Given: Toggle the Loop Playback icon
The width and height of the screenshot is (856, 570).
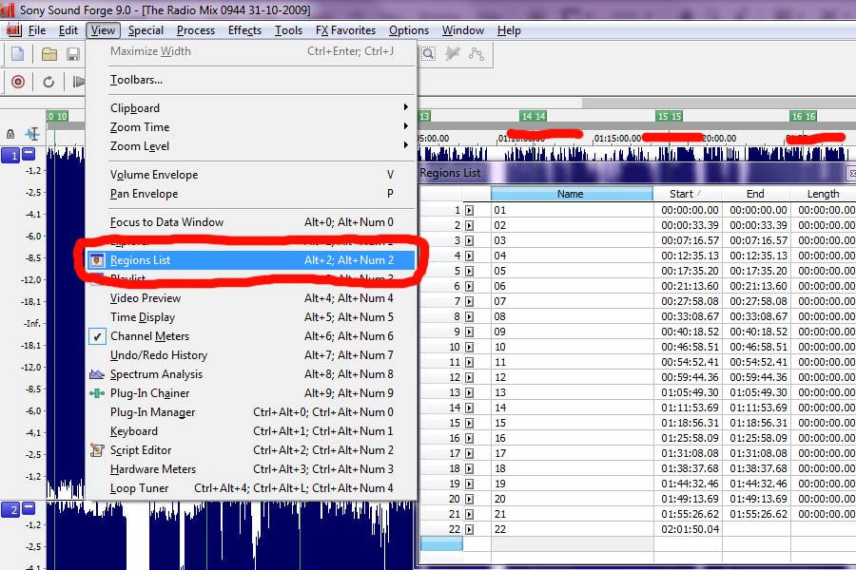Looking at the screenshot, I should tap(48, 82).
